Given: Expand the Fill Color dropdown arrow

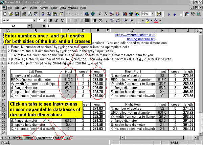Looking at the screenshot, I should point(152,20).
